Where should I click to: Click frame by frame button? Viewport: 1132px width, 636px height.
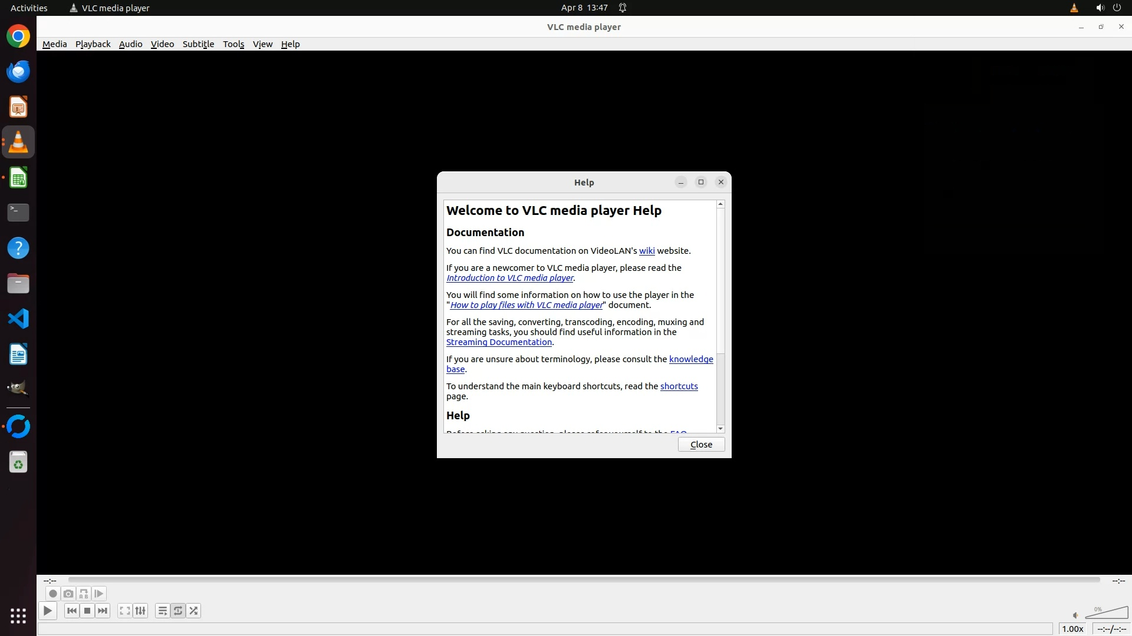[99, 594]
